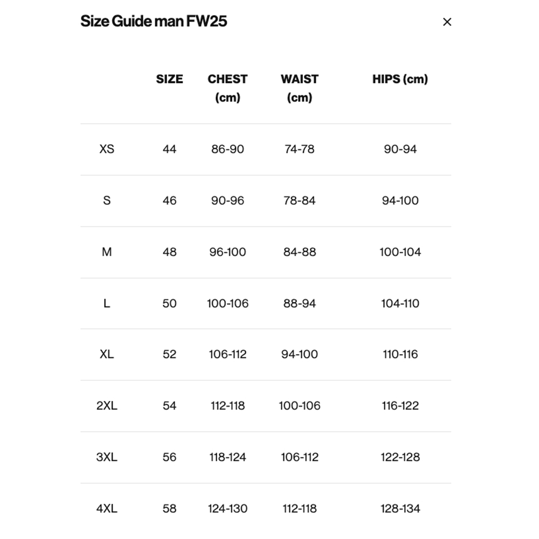This screenshot has width=539, height=539.
Task: Click hips value 90-94 for size XS
Action: pyautogui.click(x=400, y=149)
